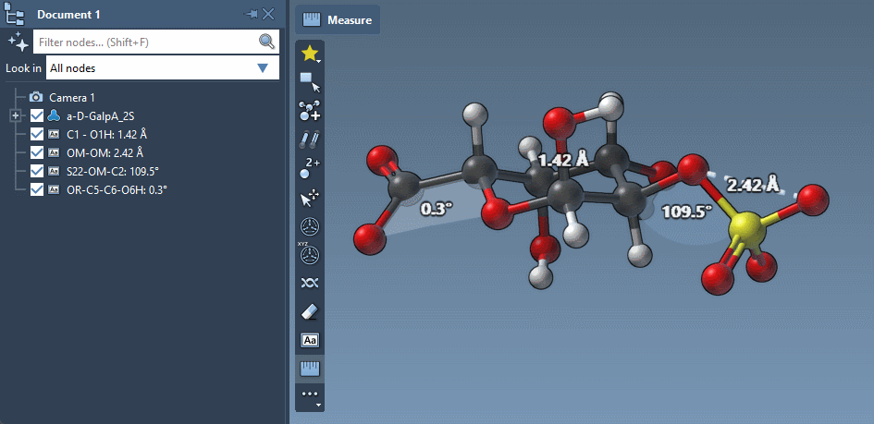Screen dimensions: 874x424
Task: Select the move selection cursor tool
Action: [x=310, y=198]
